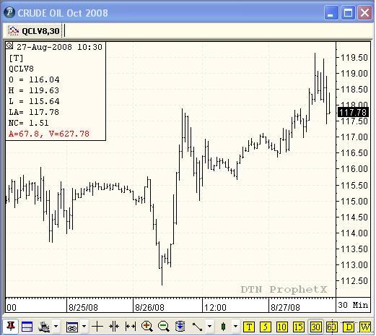Click the 8/27/08 date label on time axis
The image size is (376, 336).
[x=285, y=308]
